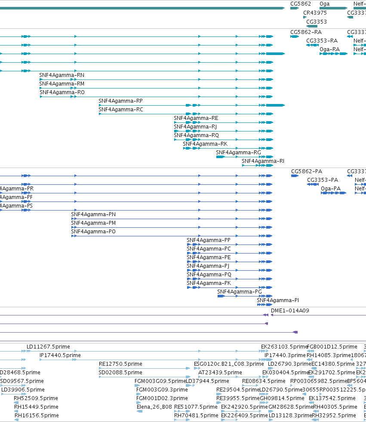This screenshot has height=422, width=366.
Task: Click cDNA SD02088.5prime
Action: [120, 373]
